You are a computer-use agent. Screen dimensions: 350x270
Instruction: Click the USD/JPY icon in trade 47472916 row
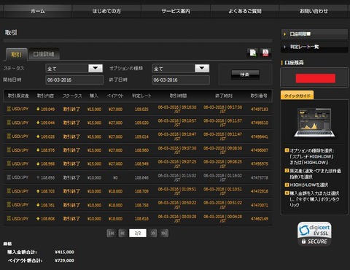tap(9, 191)
